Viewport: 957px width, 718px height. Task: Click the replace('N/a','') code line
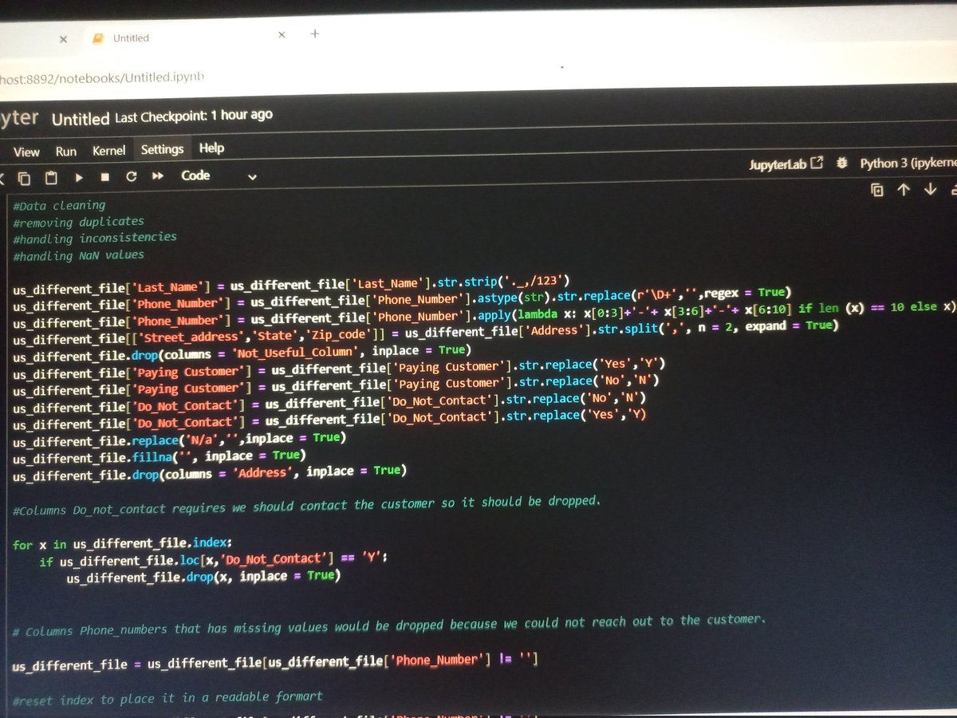[x=179, y=440]
